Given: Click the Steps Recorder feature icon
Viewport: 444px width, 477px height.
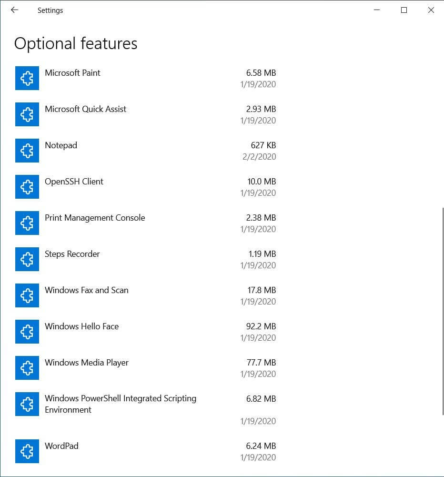Looking at the screenshot, I should (x=27, y=259).
